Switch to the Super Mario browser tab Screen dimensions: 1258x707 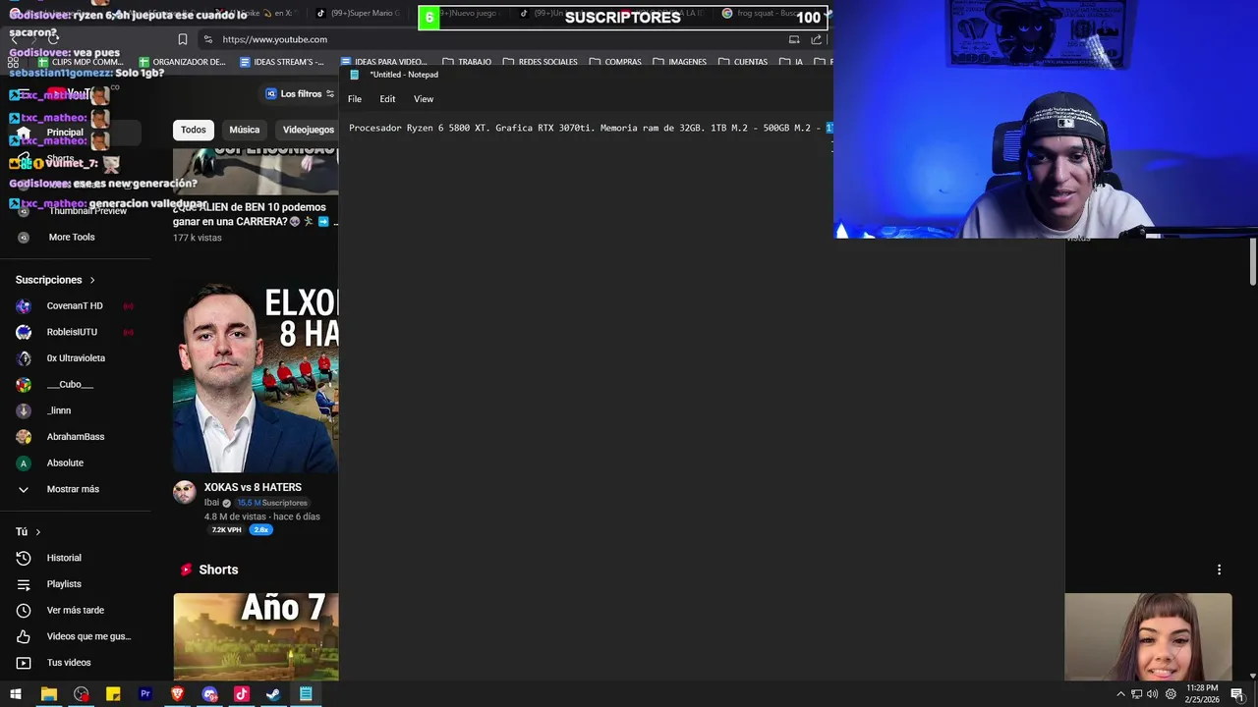click(358, 14)
